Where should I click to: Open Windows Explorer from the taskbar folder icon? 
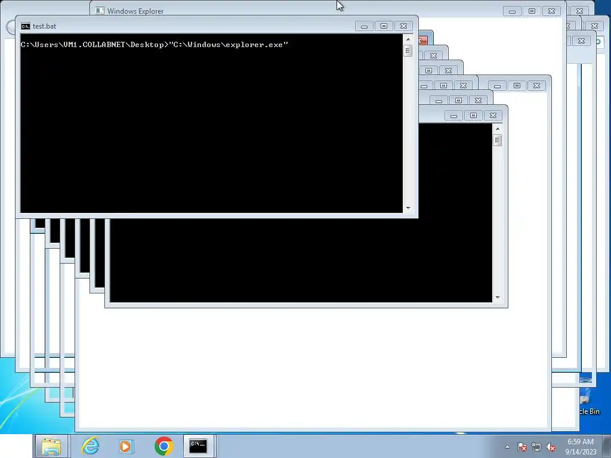point(51,446)
